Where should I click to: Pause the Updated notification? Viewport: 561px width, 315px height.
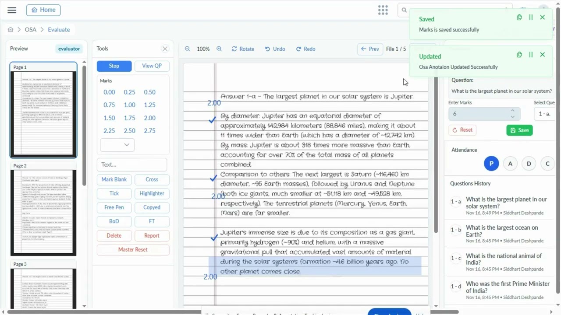coord(531,55)
